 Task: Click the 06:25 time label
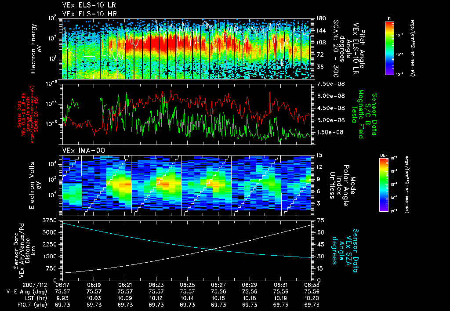pos(187,285)
